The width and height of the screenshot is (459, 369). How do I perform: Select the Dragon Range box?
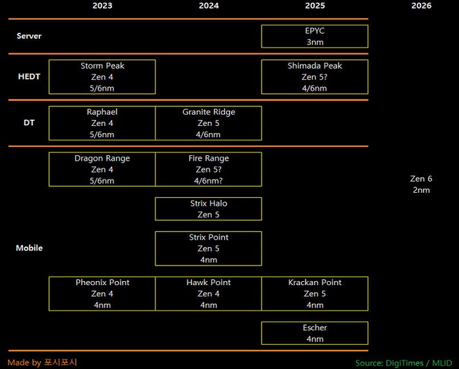[102, 169]
